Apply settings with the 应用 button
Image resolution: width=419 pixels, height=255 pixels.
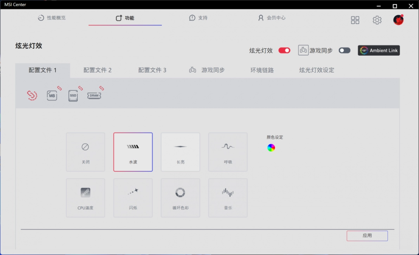[x=367, y=236]
